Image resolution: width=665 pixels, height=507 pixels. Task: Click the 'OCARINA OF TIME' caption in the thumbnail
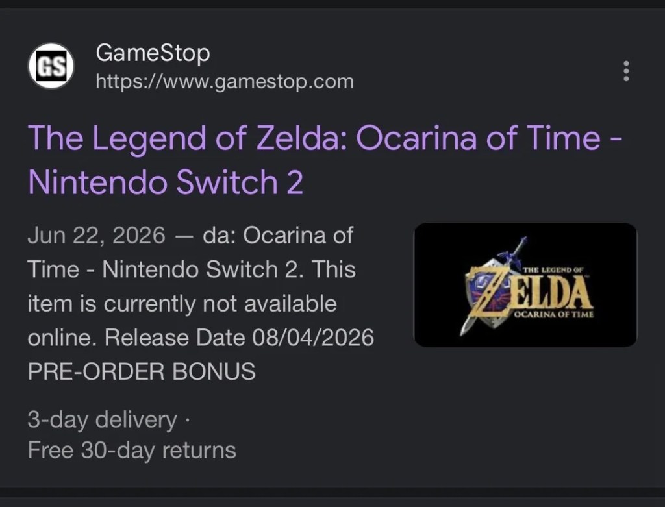pos(554,315)
